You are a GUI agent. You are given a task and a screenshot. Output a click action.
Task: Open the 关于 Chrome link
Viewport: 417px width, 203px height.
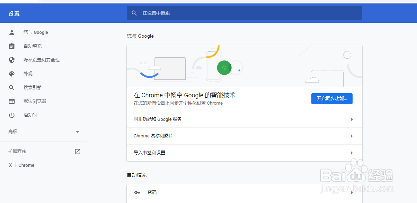pyautogui.click(x=21, y=165)
